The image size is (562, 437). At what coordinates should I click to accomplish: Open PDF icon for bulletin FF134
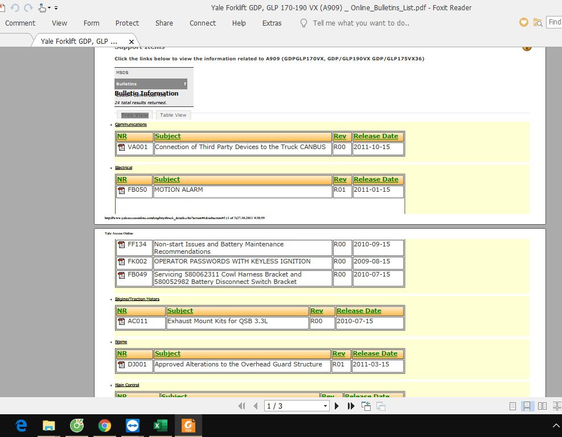tap(121, 245)
